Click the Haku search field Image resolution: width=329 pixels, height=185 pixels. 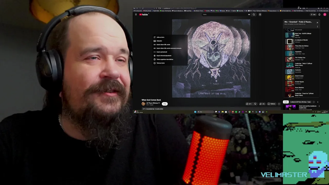pos(225,14)
